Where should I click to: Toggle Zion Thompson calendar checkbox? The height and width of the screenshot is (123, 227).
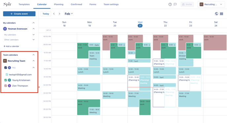(6, 86)
